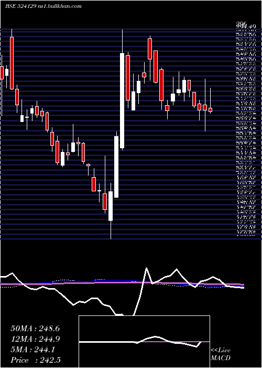The height and width of the screenshot is (368, 262).
Task: Select the 50MA : 248.6 value
Action: [35, 329]
